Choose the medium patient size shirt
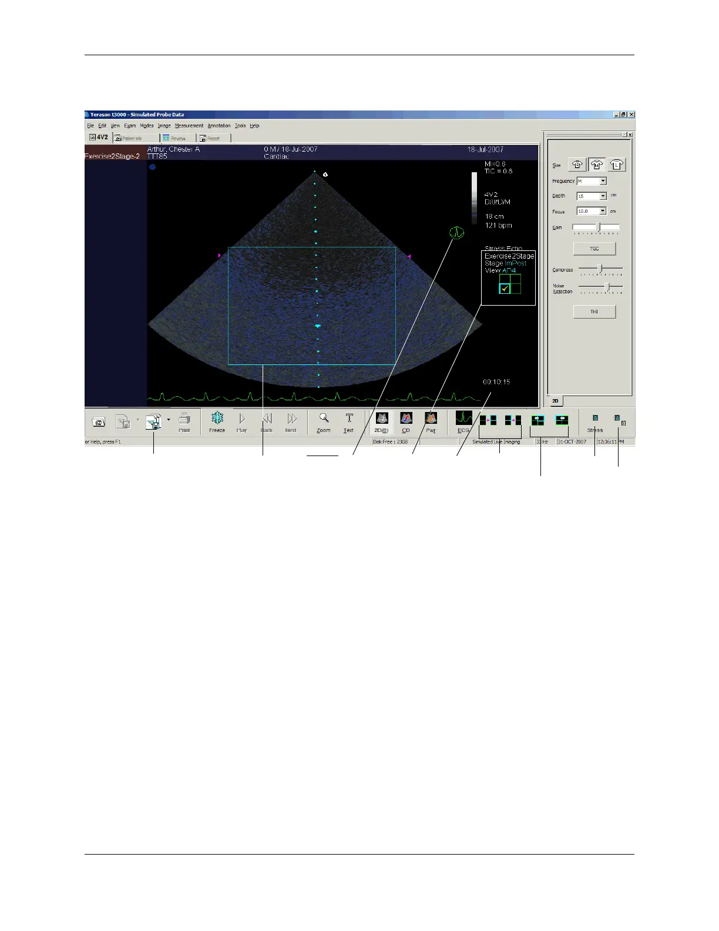The width and height of the screenshot is (719, 931). pyautogui.click(x=597, y=165)
